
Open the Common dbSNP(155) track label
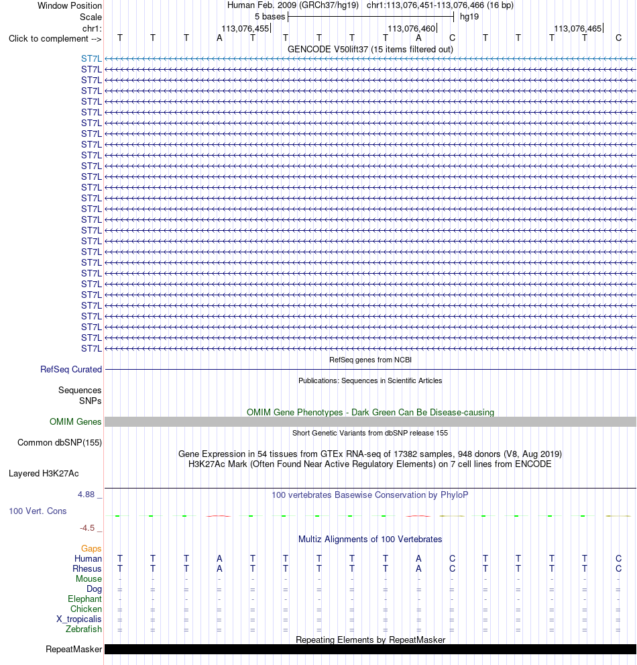[x=60, y=442]
